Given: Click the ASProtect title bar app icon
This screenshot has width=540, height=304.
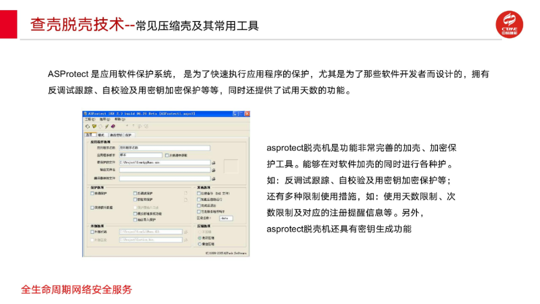Looking at the screenshot, I should [x=85, y=113].
